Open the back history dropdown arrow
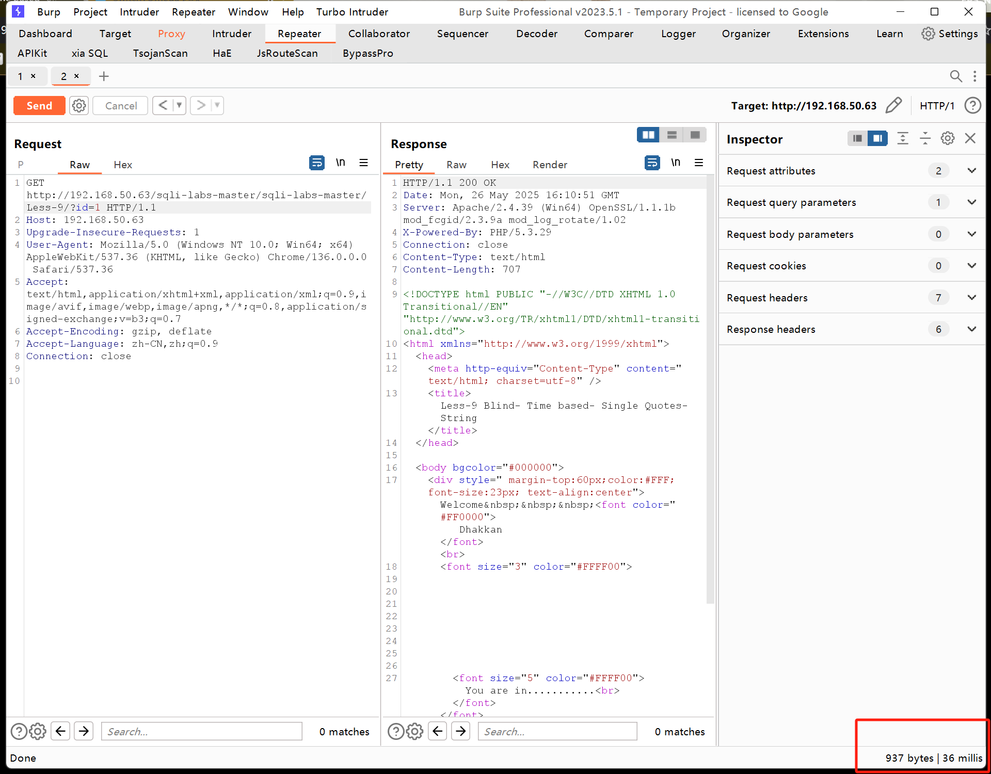 (x=179, y=106)
